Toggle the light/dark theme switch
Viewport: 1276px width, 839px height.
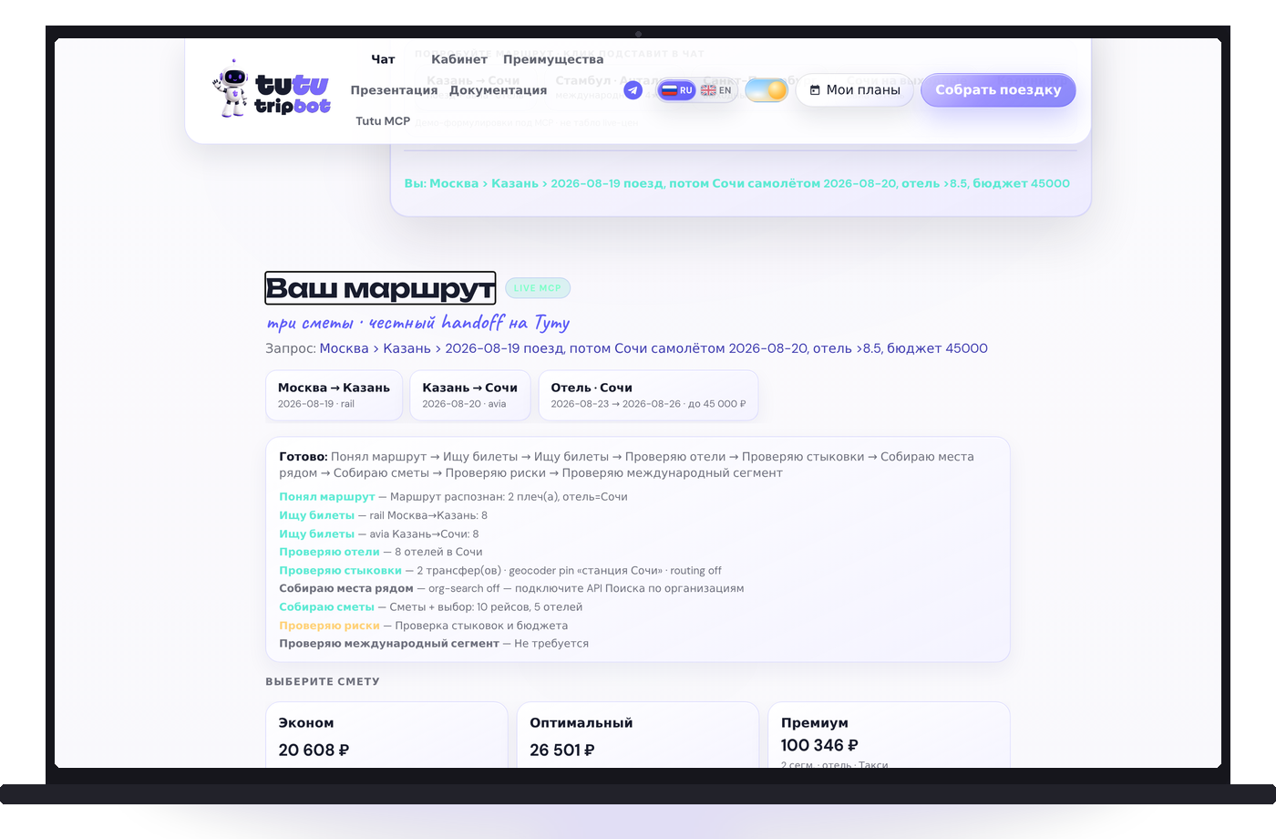(767, 90)
